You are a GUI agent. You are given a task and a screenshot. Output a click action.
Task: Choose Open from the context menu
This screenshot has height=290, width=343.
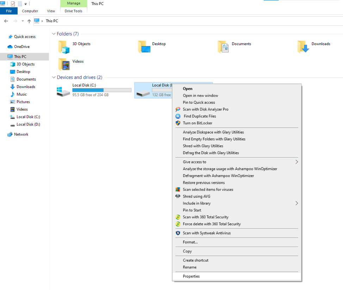pos(237,89)
